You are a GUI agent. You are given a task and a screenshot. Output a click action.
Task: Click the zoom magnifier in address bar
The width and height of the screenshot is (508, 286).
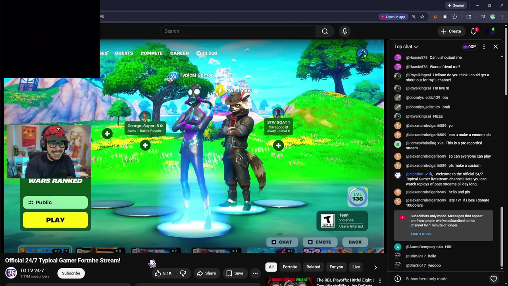coord(414,17)
